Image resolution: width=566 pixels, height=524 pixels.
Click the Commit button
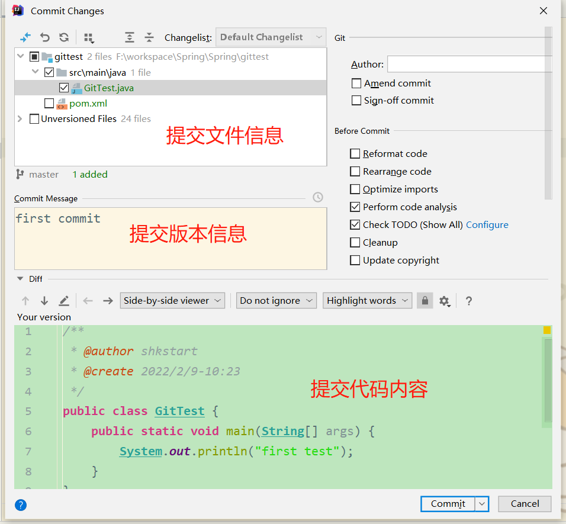(448, 504)
